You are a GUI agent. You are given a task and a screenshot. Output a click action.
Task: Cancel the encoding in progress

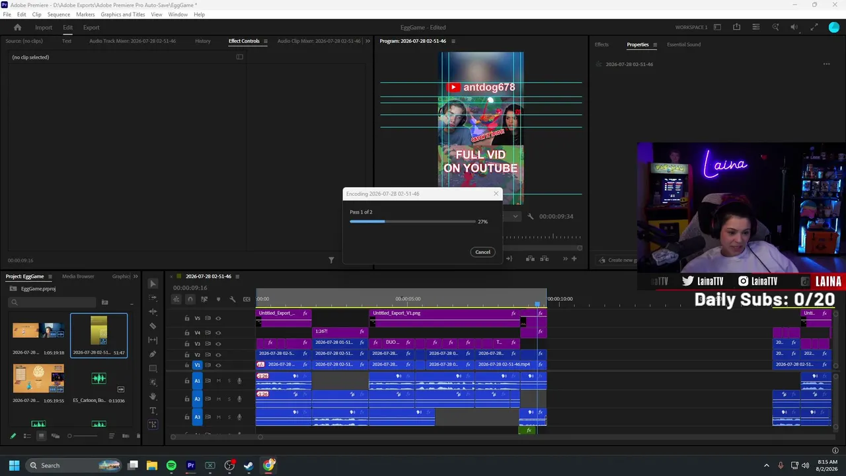click(x=482, y=252)
